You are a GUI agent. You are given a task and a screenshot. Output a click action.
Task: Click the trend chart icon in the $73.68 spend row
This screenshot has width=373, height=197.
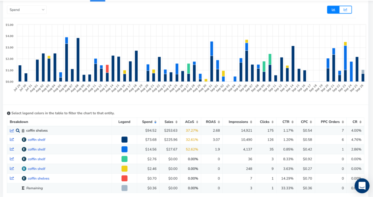[12, 139]
